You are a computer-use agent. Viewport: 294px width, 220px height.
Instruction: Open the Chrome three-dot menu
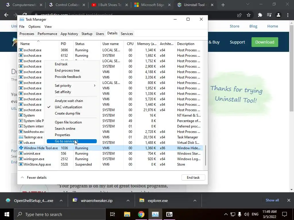pyautogui.click(x=288, y=15)
